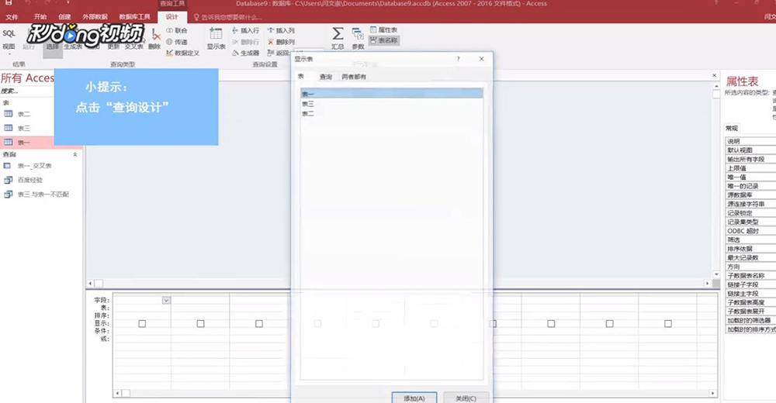The image size is (776, 403).
Task: Close the query design window with X
Action: (x=714, y=76)
